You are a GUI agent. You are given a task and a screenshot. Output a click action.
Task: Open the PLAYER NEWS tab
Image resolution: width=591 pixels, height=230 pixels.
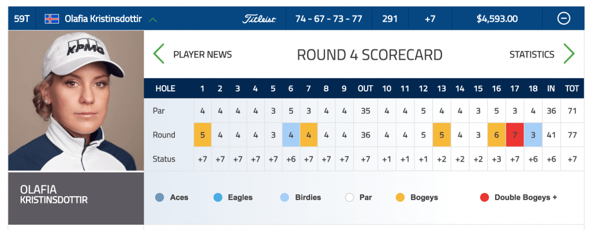(x=203, y=55)
